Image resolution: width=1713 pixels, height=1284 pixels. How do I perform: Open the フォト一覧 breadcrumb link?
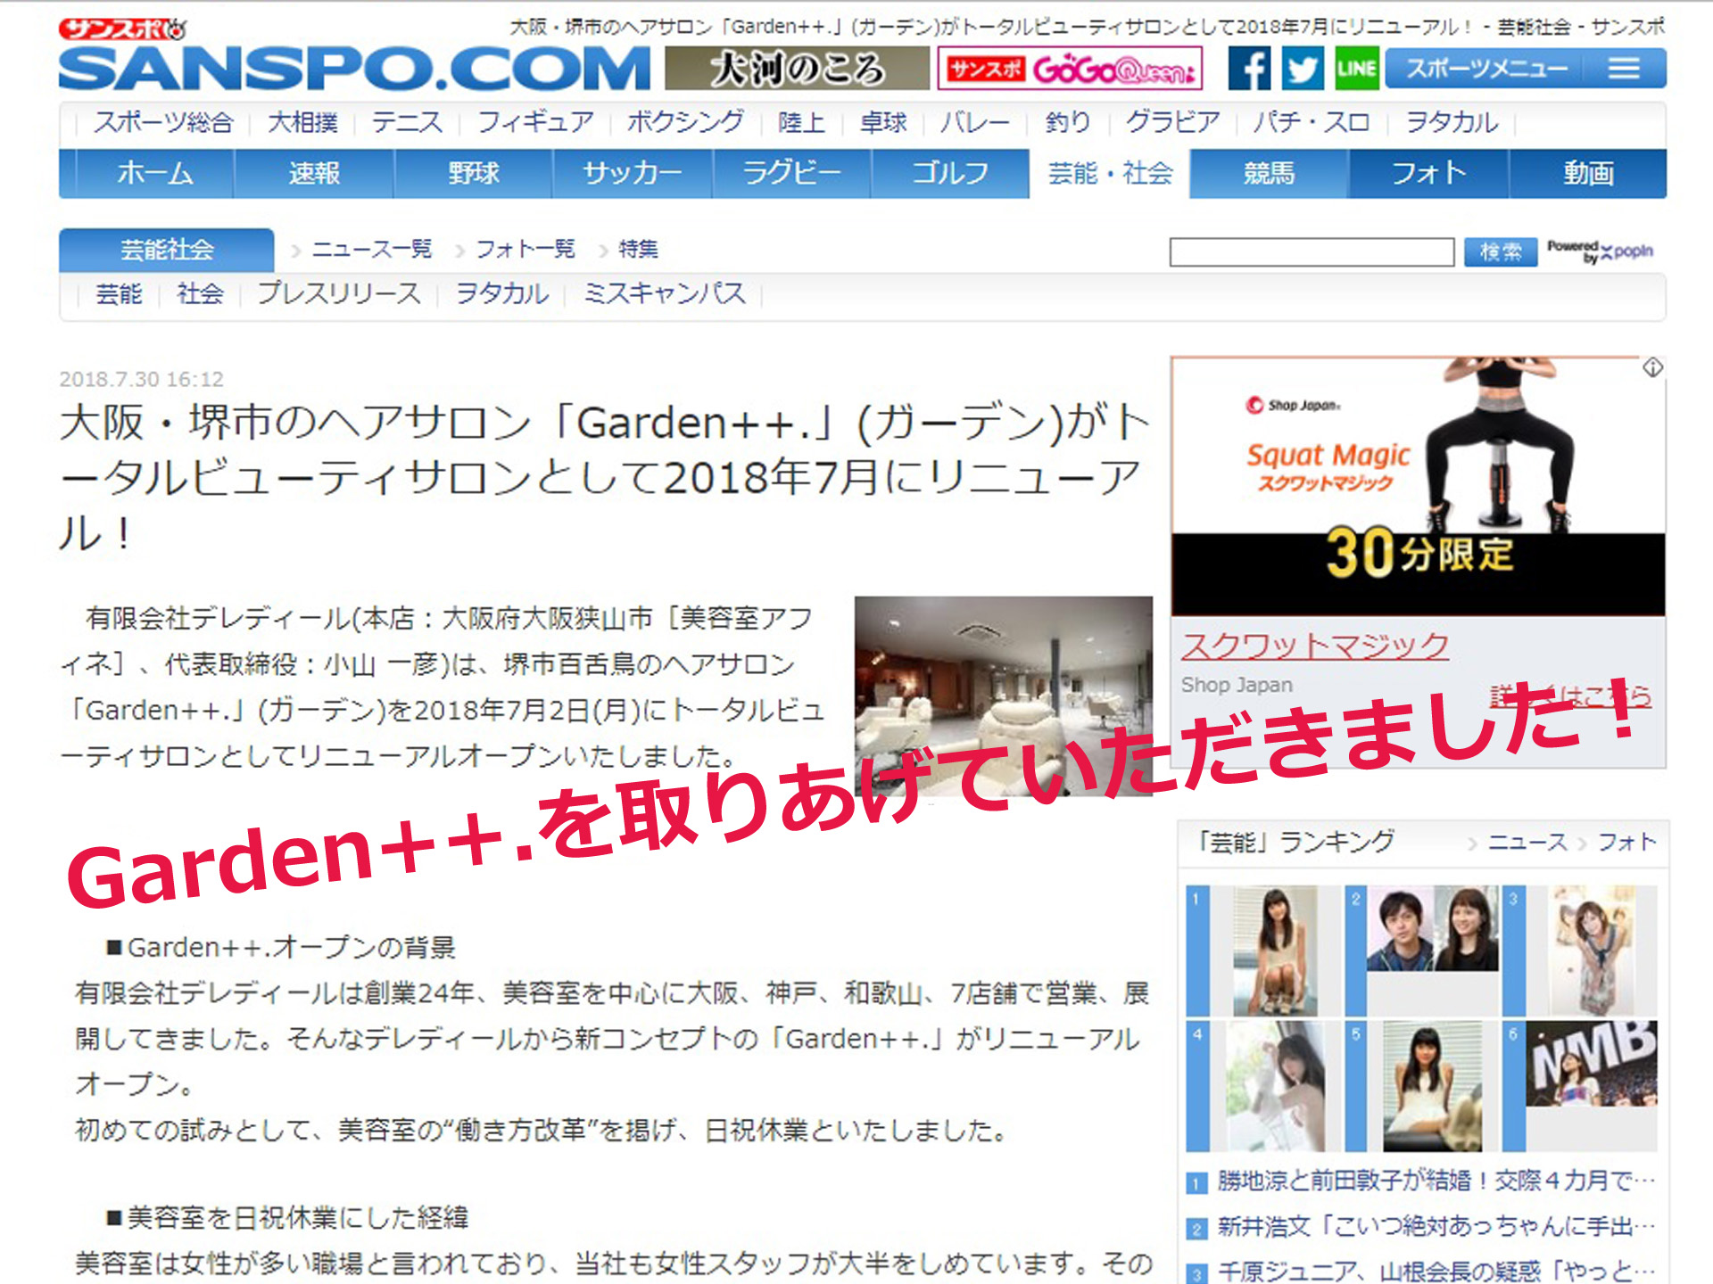click(x=525, y=249)
